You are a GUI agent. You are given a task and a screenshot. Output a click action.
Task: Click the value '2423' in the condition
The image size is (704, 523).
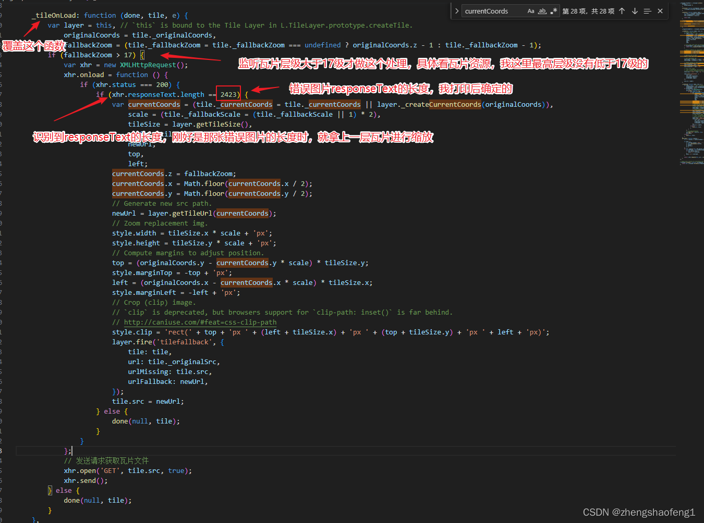click(x=228, y=95)
